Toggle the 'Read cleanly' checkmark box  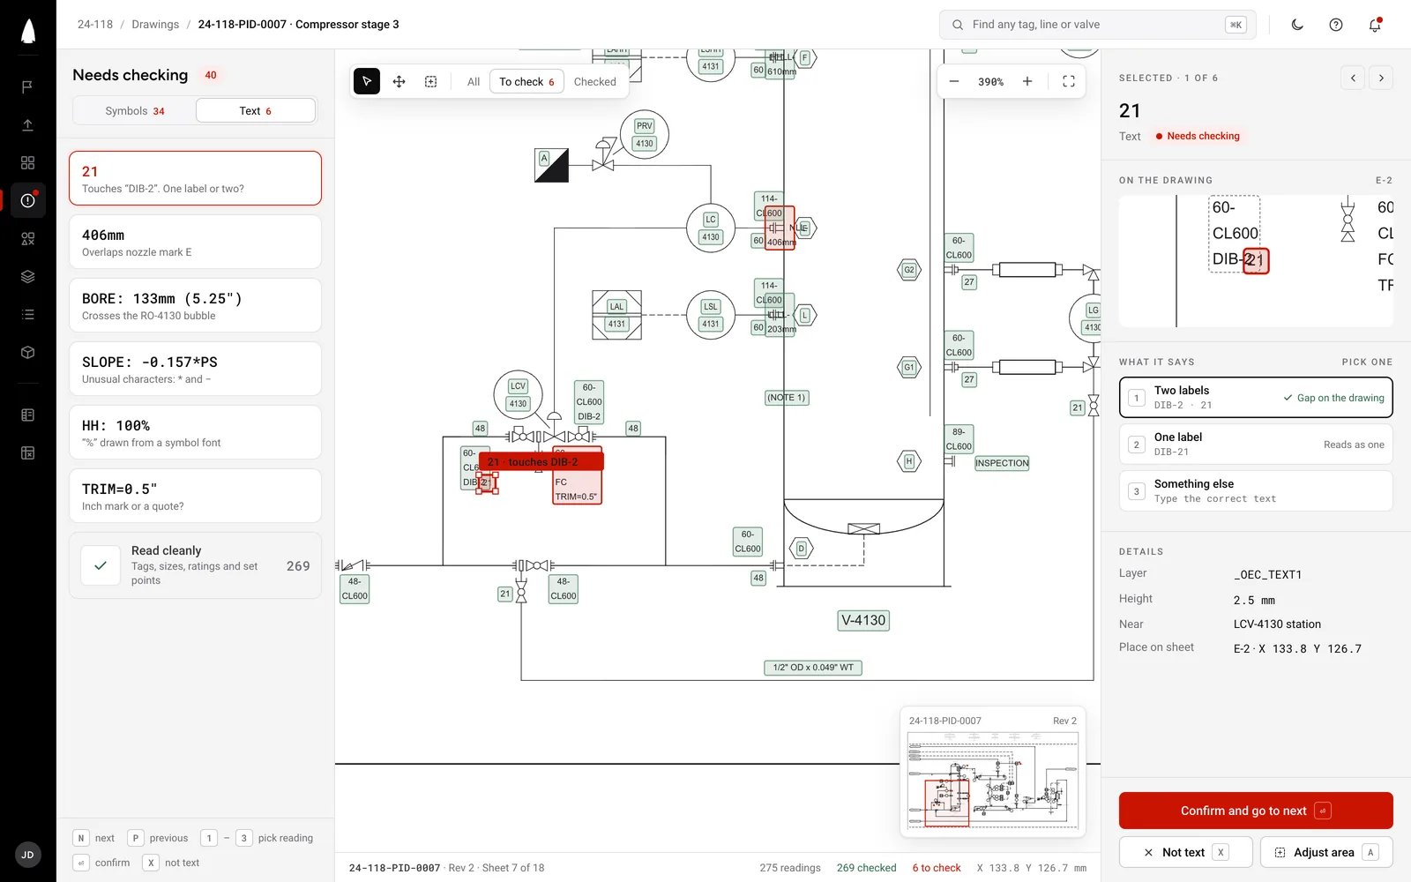[x=101, y=565]
